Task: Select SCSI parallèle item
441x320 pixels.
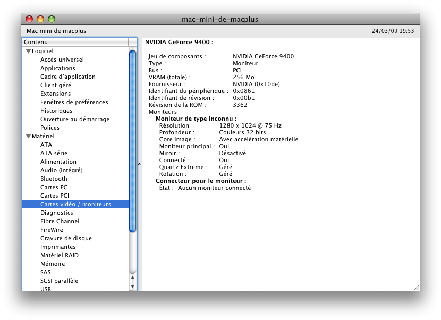Action: tap(59, 281)
